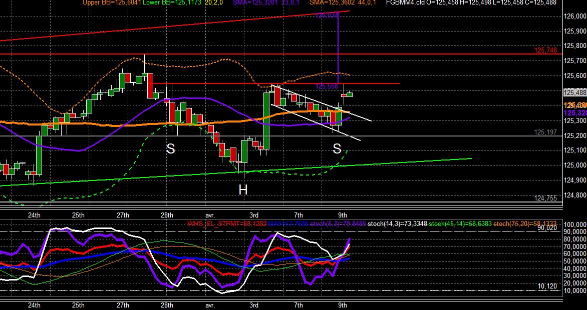This screenshot has height=310, width=587.
Task: Select the 90,020 overbought level label
Action: [547, 227]
